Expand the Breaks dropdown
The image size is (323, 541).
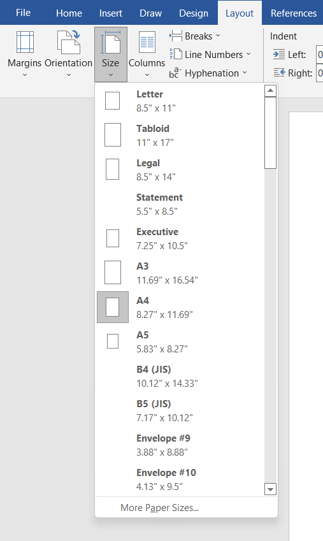click(195, 36)
